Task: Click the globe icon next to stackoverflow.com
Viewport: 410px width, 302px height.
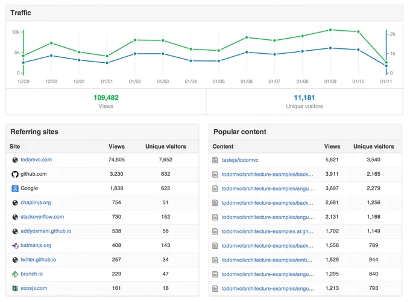Action: tap(15, 217)
